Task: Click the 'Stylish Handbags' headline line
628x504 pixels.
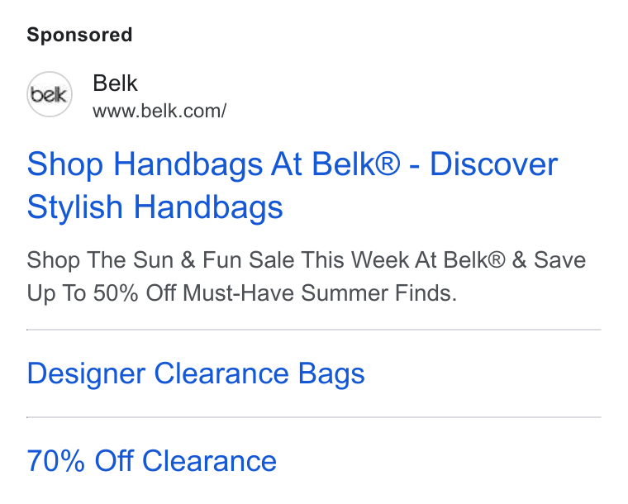Action: [155, 207]
